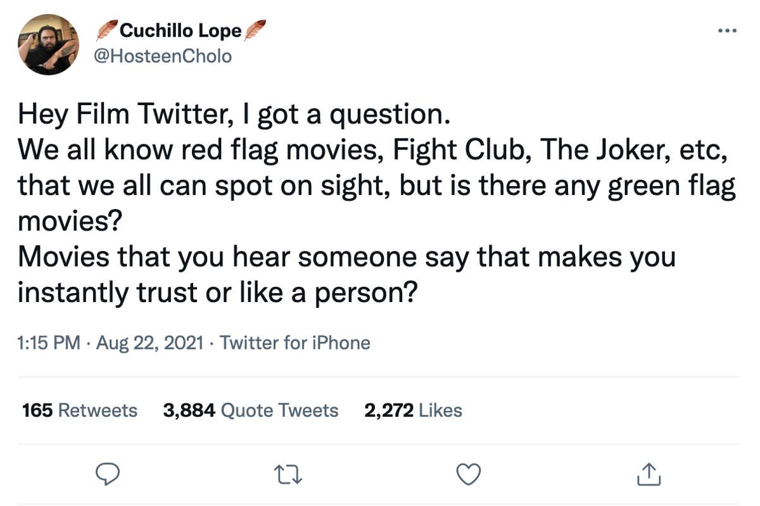
Task: Click the 1:15 PM timestamp
Action: [x=49, y=343]
